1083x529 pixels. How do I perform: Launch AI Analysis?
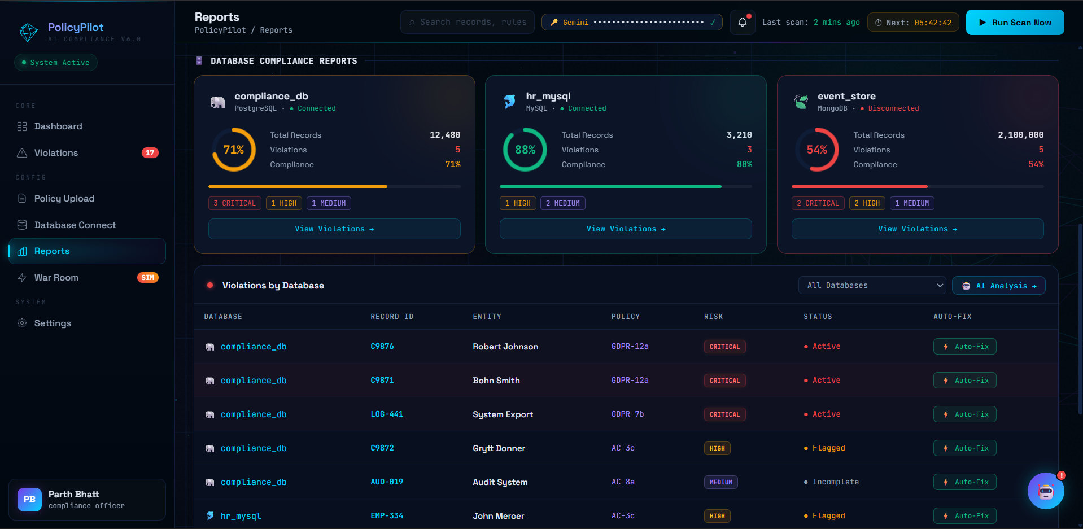pos(999,286)
